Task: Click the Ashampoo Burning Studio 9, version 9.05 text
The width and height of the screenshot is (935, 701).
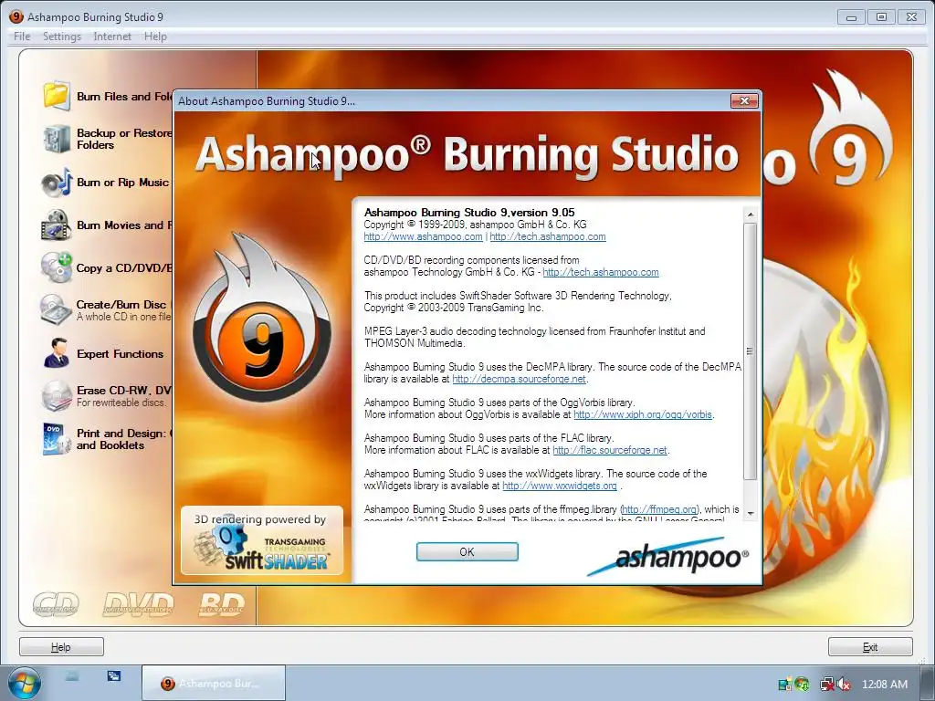Action: pos(469,212)
